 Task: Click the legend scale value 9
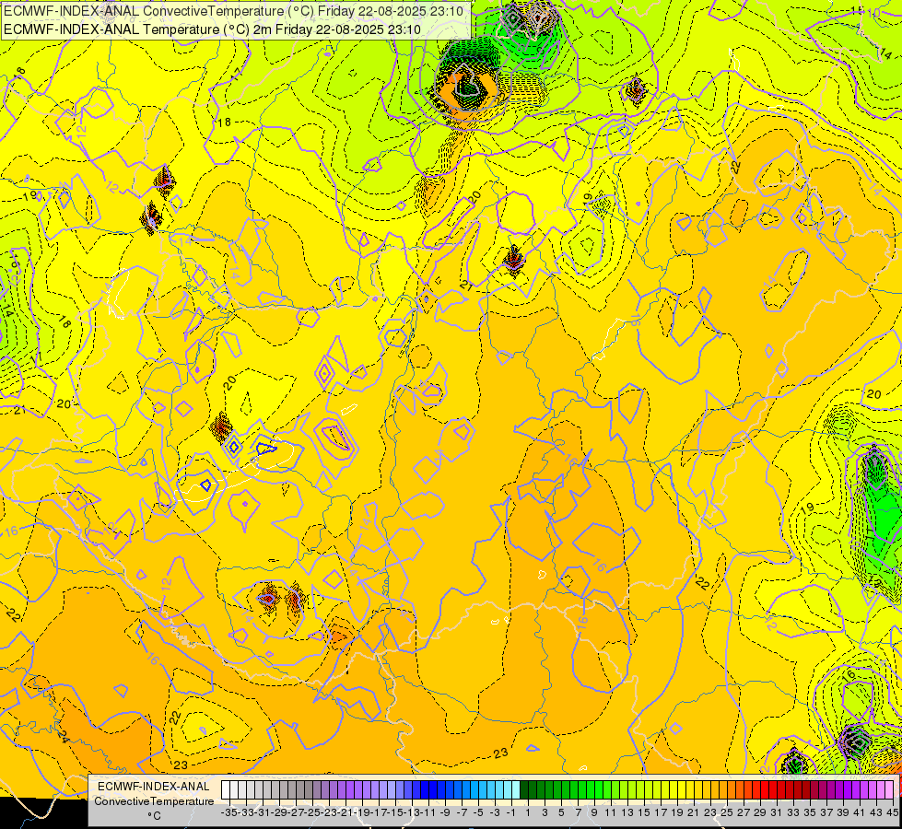tap(595, 813)
